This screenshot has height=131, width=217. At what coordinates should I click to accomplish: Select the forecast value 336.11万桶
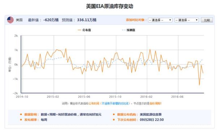(87, 20)
